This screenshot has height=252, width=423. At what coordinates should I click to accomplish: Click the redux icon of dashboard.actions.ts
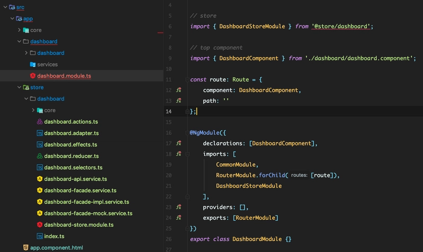(x=40, y=122)
